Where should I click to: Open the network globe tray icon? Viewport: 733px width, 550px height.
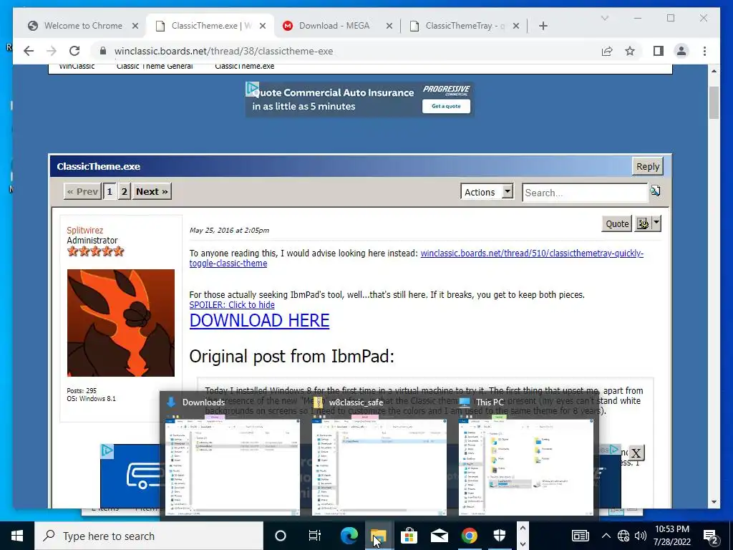623,536
